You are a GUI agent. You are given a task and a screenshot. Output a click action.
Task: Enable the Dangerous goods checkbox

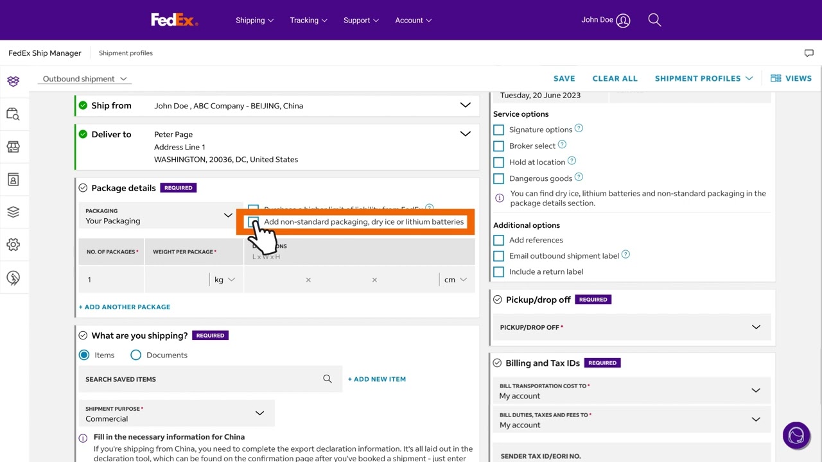point(499,178)
